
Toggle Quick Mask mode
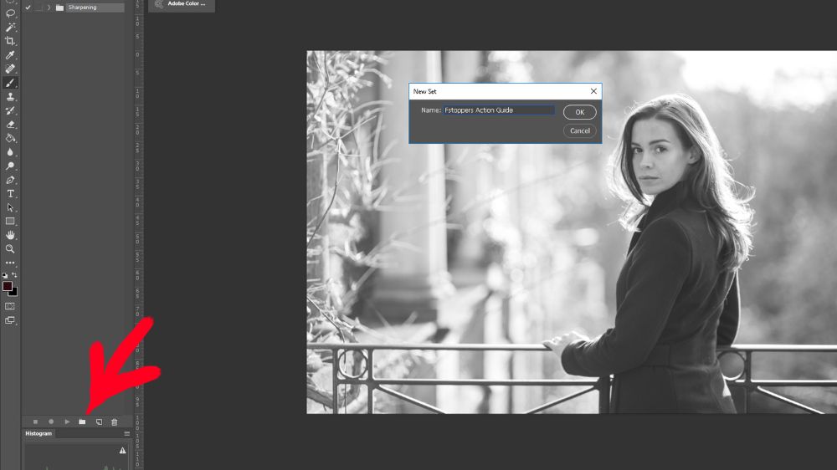tap(10, 306)
